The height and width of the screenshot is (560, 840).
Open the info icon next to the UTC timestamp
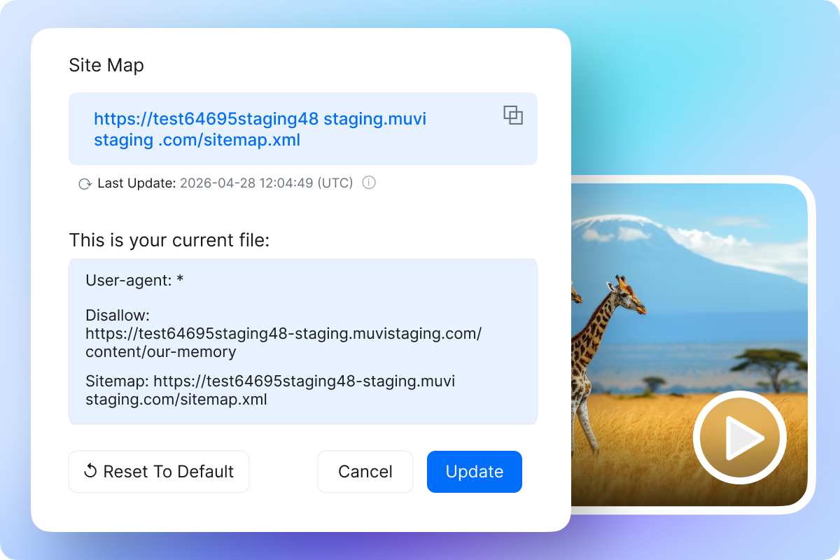tap(369, 183)
